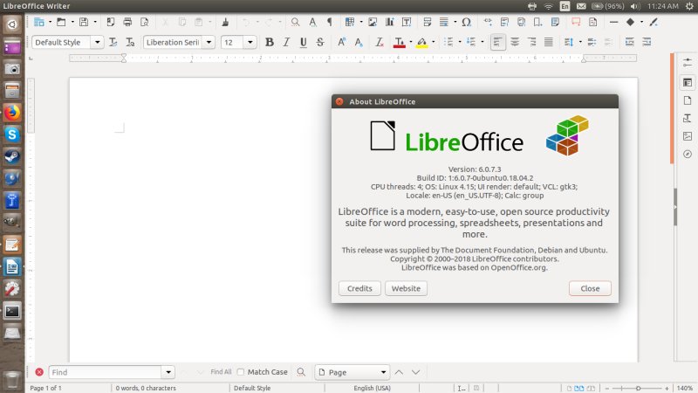Move the zoom slider in status bar
Image resolution: width=698 pixels, height=393 pixels.
pyautogui.click(x=638, y=388)
